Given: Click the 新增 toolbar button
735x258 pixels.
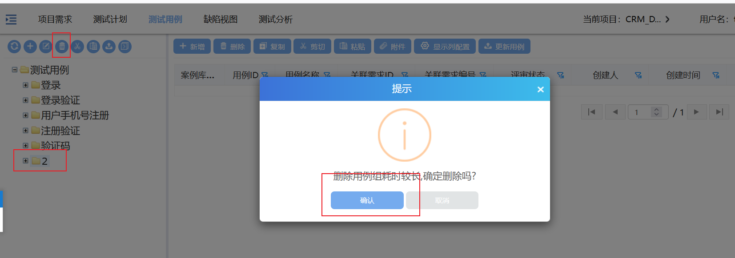Looking at the screenshot, I should [192, 46].
